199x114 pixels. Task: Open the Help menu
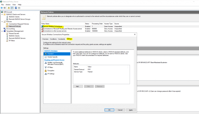(19, 5)
